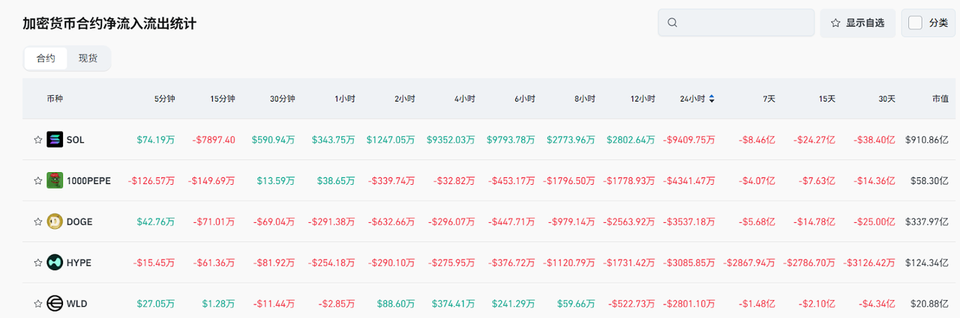Screen dimensions: 960x318
Task: Sort table by 7天 column header
Action: [x=769, y=99]
